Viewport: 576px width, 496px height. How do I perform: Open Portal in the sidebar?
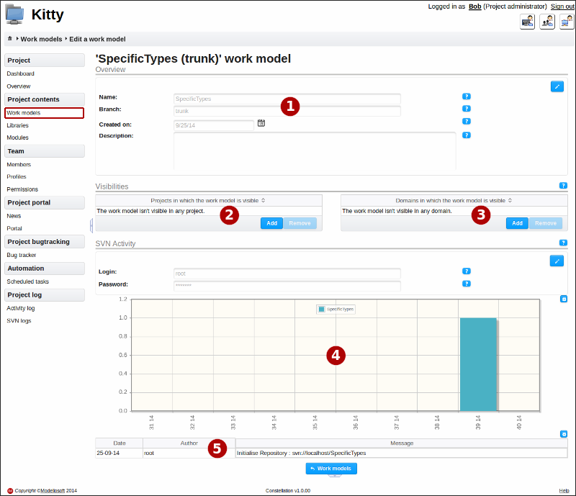14,228
